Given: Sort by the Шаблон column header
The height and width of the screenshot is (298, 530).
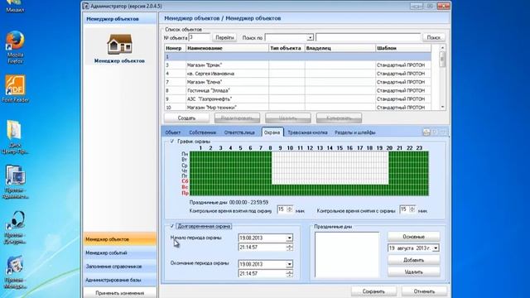Looking at the screenshot, I should click(x=403, y=48).
